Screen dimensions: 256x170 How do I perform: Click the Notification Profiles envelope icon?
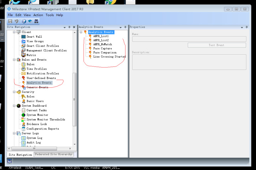23,73
